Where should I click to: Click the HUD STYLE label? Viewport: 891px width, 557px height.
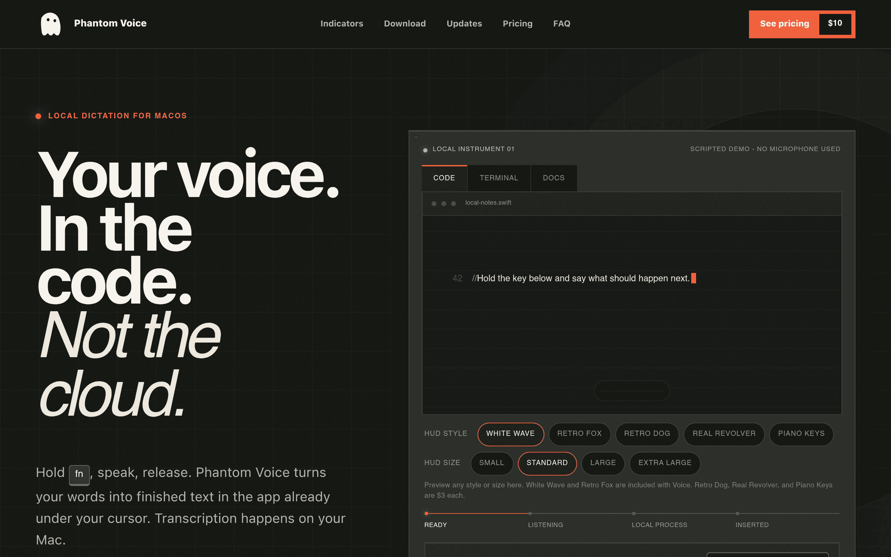point(445,434)
